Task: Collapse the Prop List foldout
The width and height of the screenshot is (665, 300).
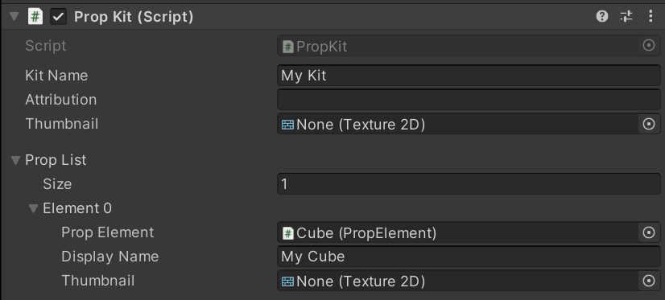Action: [15, 161]
